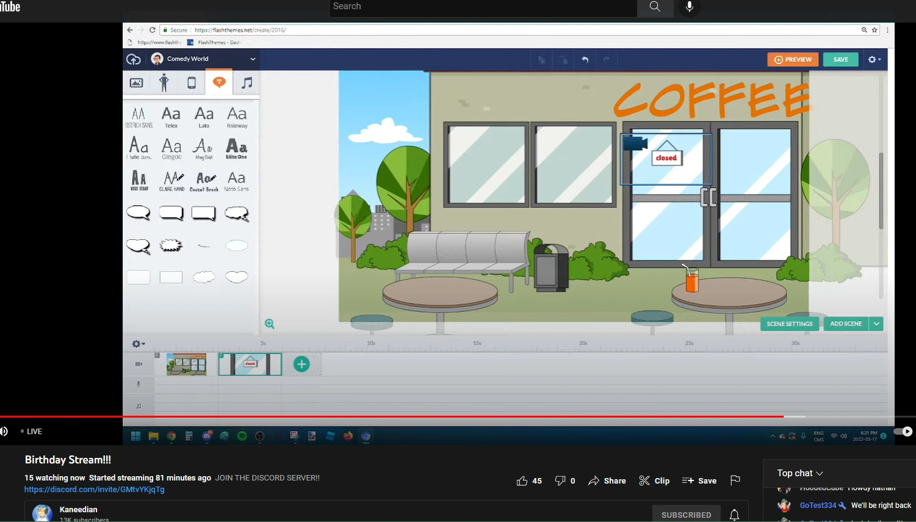Choose the Glegoo font
The image size is (916, 522).
(171, 149)
